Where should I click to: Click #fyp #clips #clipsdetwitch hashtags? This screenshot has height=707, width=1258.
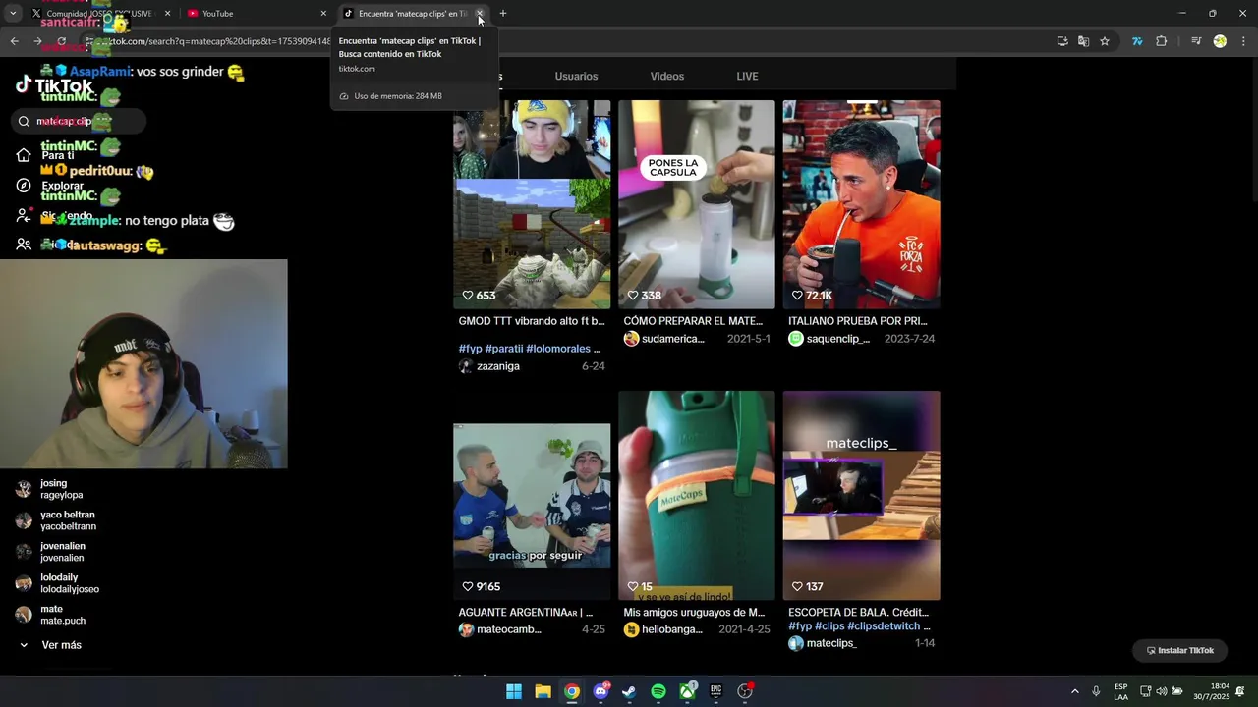pos(859,626)
